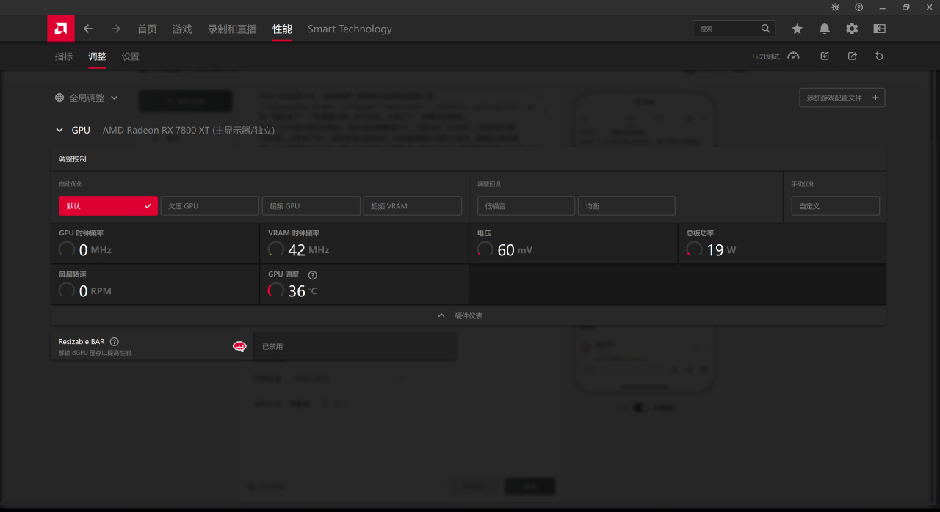940x512 pixels.
Task: Click the 风扇转速 fan speed gauge
Action: (x=67, y=290)
